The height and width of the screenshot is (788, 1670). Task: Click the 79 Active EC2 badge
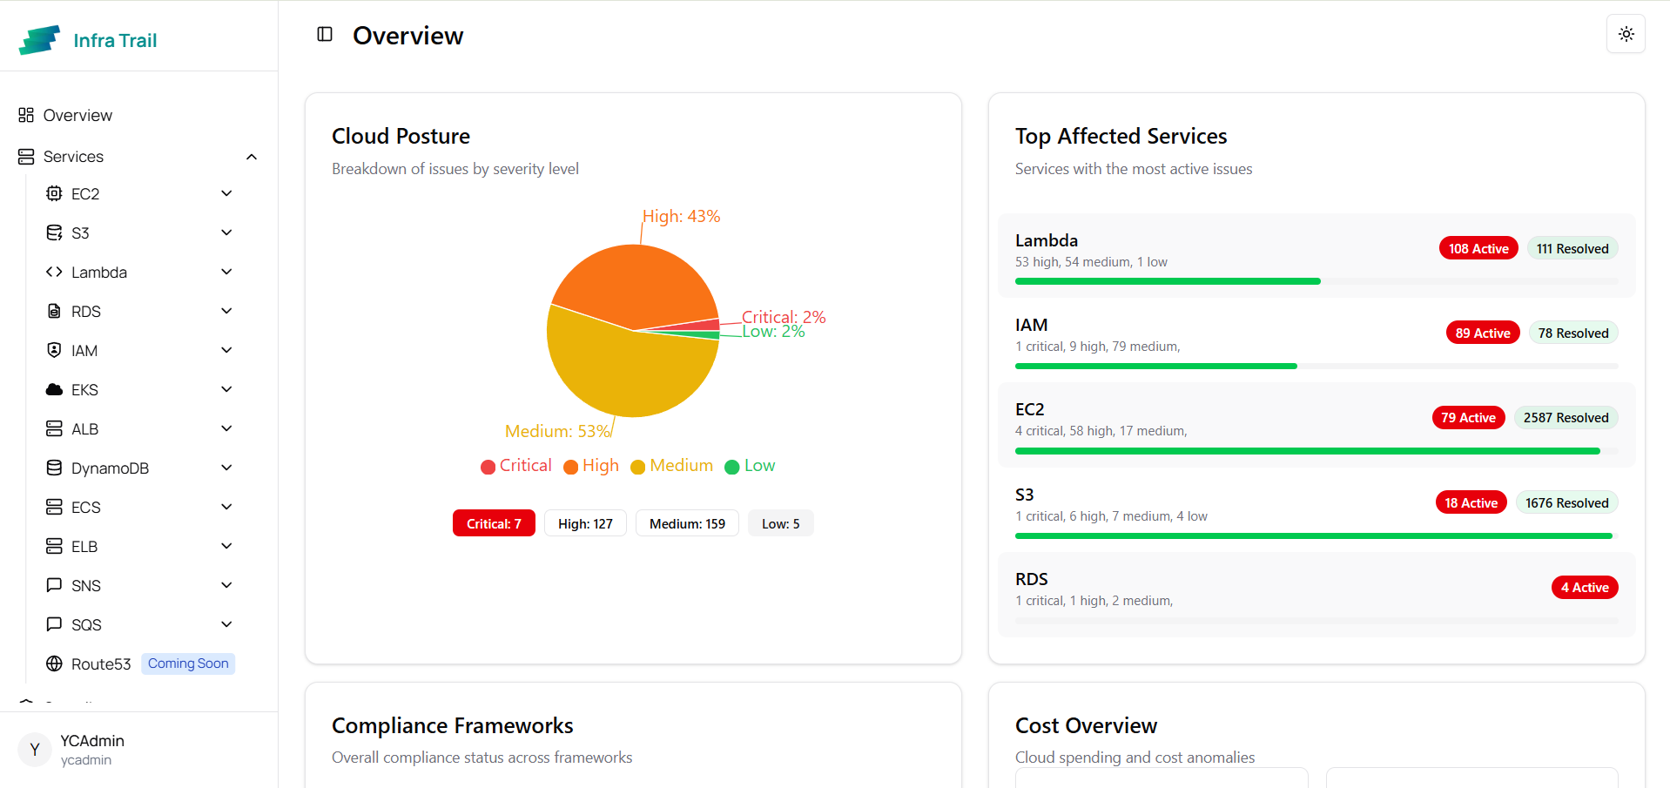[1468, 417]
